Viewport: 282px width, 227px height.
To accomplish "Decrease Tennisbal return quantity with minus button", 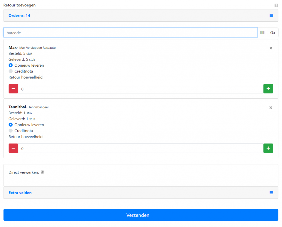I will pos(13,148).
